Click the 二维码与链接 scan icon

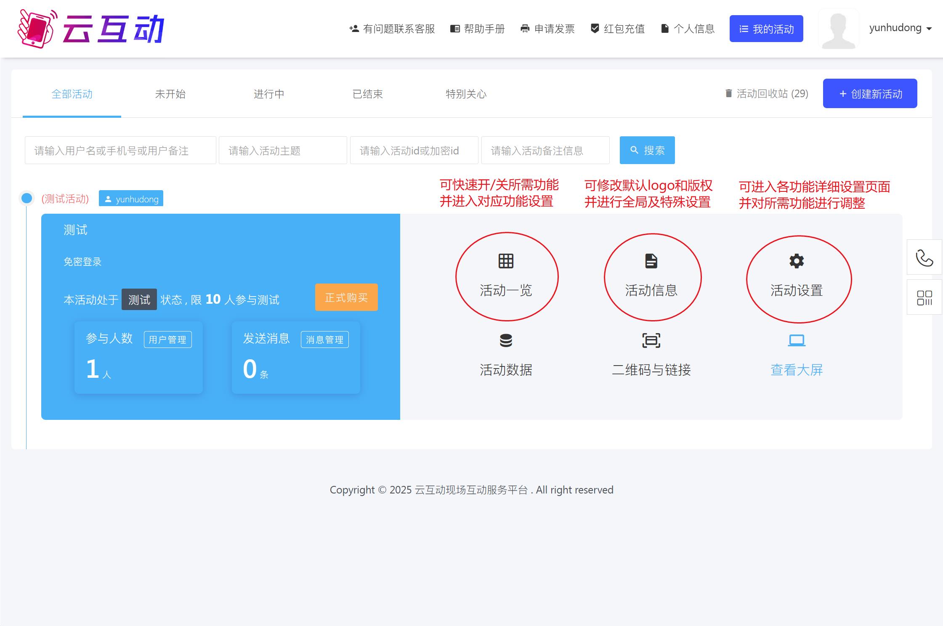[651, 340]
